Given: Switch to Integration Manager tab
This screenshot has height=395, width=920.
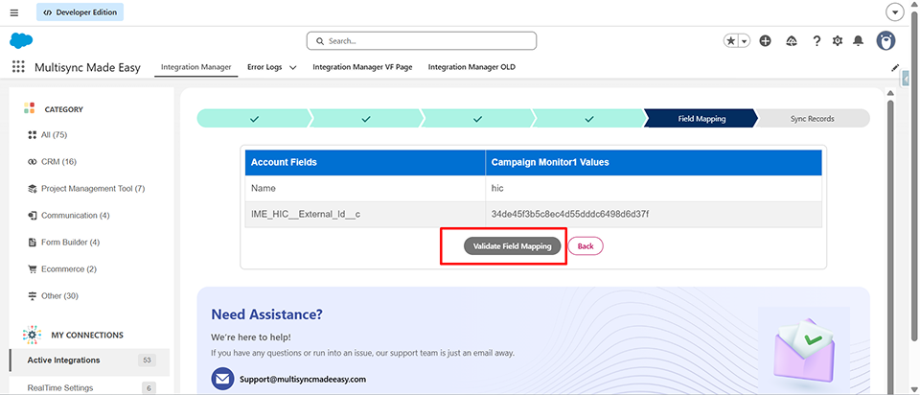Looking at the screenshot, I should point(195,67).
